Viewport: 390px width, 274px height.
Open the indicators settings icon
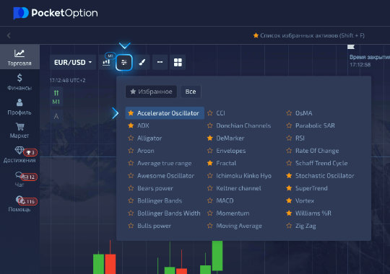click(x=124, y=62)
